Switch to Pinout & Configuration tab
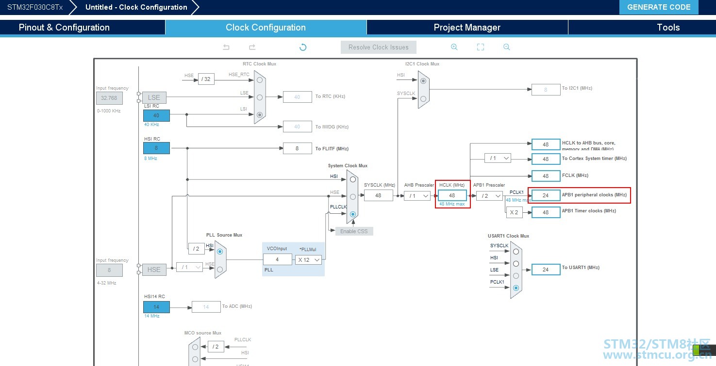716x366 pixels. (83, 28)
